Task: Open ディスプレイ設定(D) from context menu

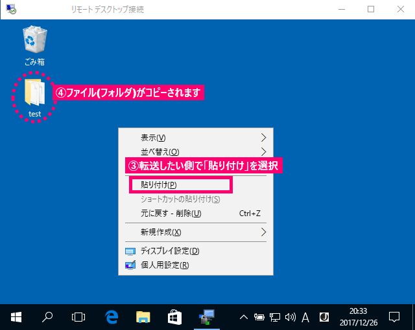Action: tap(196, 251)
